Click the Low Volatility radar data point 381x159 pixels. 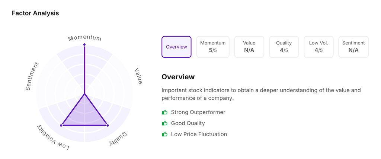pyautogui.click(x=61, y=126)
